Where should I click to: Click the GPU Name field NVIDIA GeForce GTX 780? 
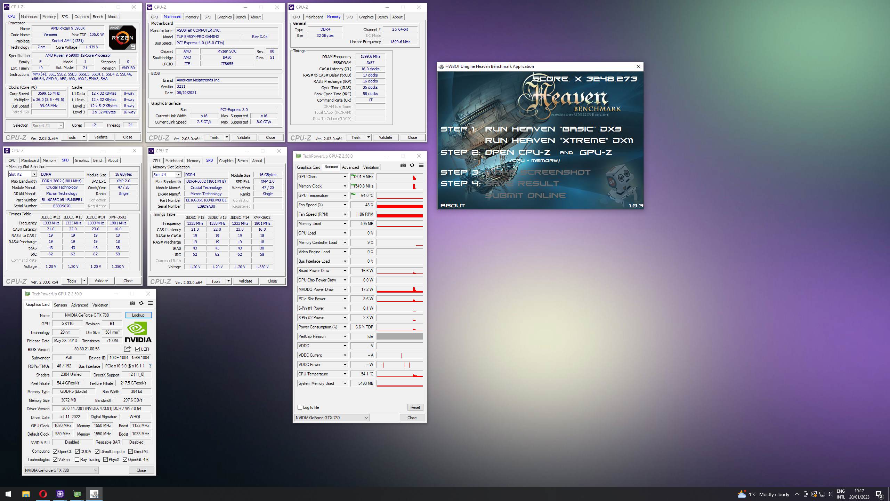[x=87, y=315]
